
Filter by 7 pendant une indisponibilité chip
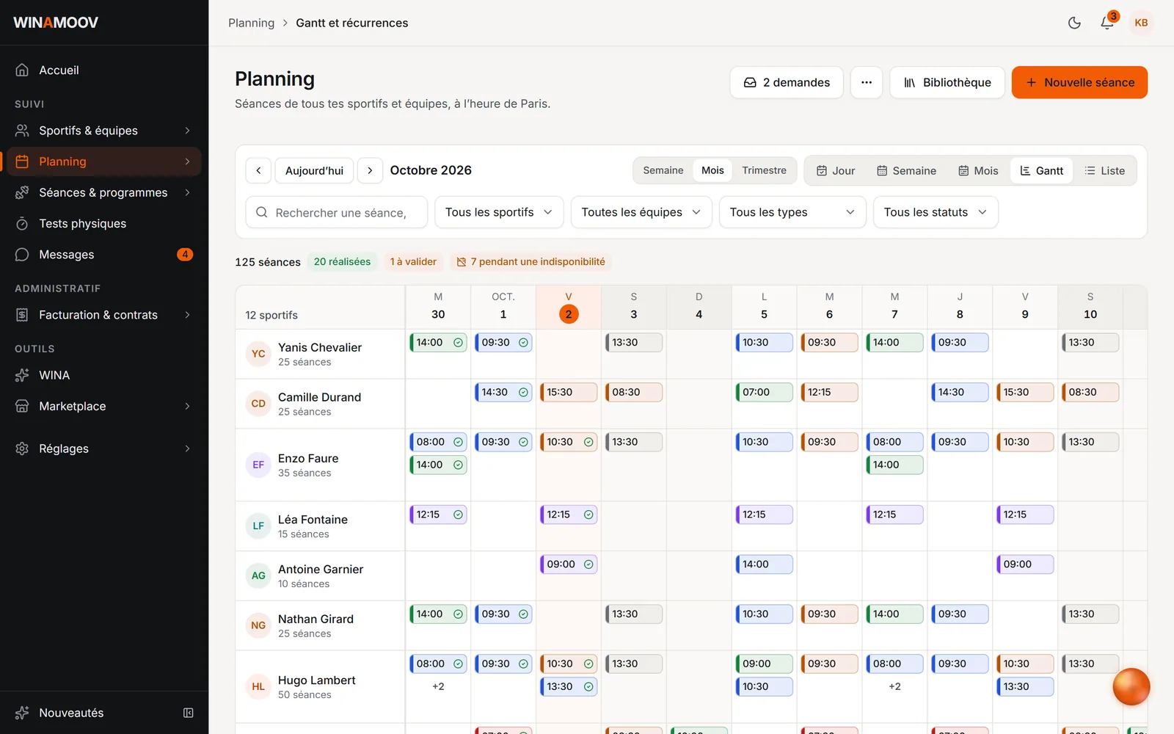click(531, 262)
